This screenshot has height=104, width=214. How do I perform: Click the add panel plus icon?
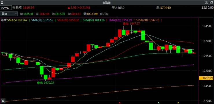[x=206, y=3]
